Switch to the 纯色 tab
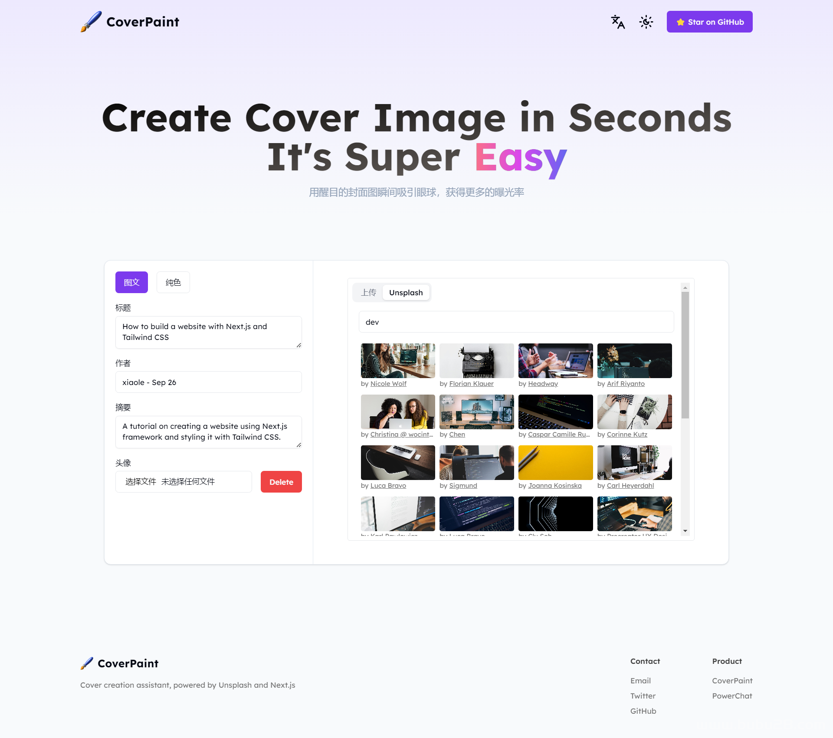 172,282
